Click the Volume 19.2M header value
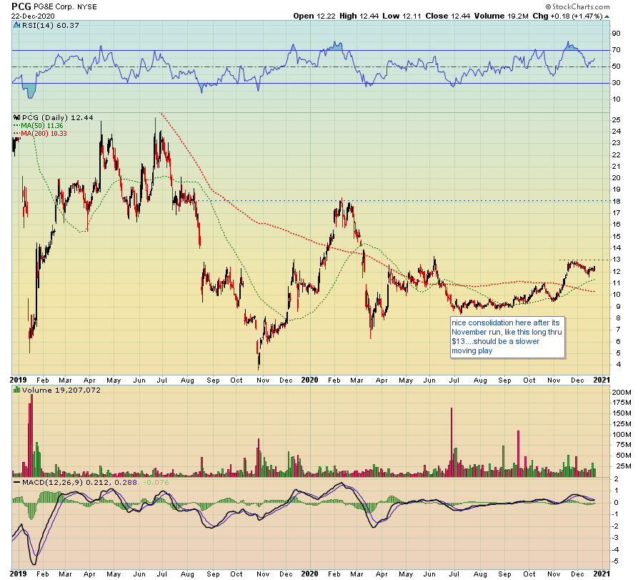This screenshot has width=643, height=580. click(x=501, y=16)
